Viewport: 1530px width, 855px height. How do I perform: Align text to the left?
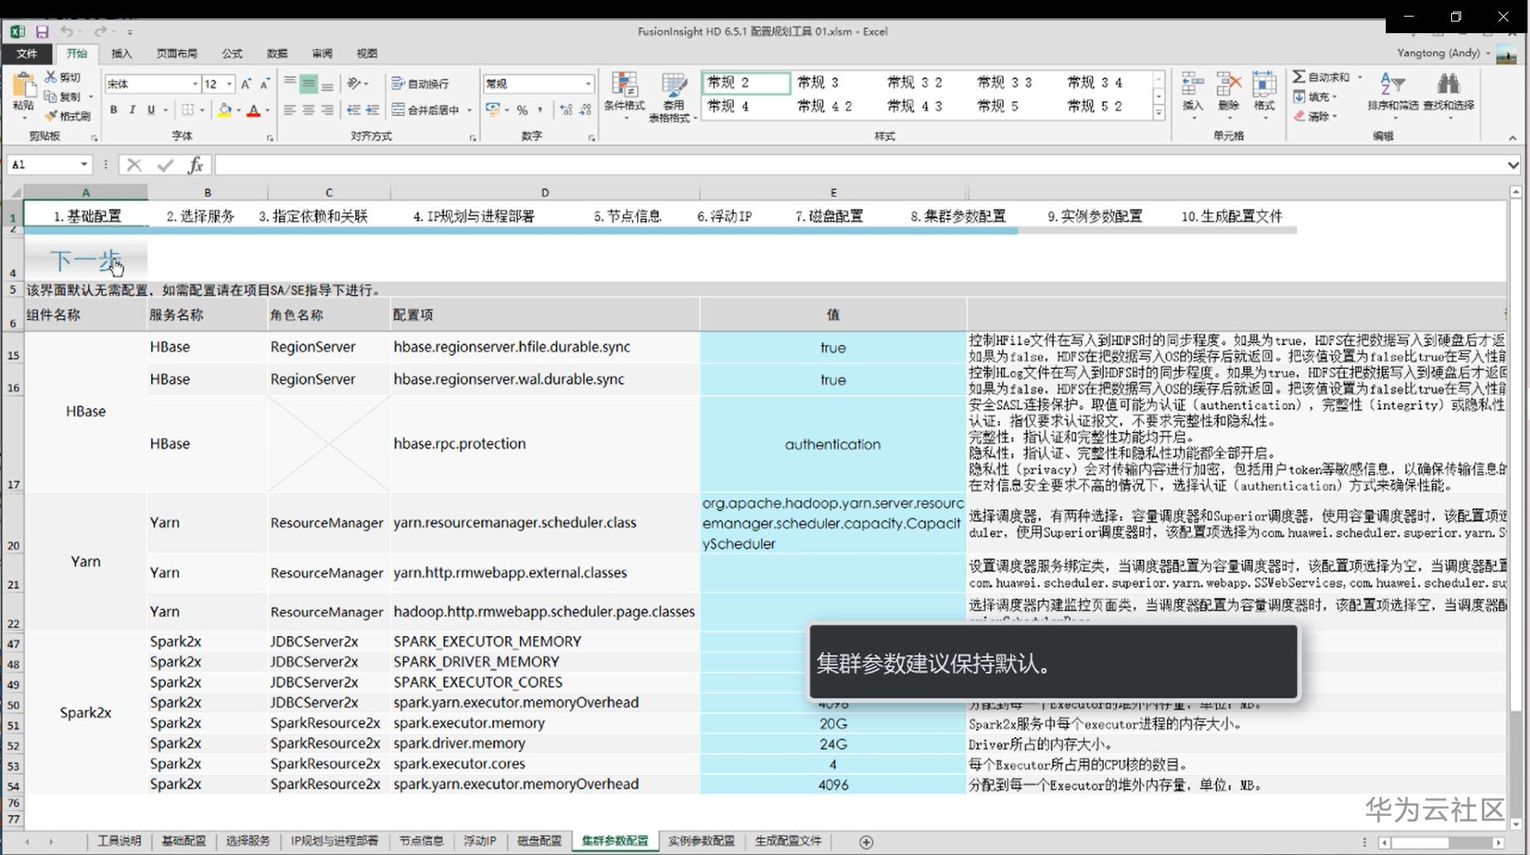(289, 109)
